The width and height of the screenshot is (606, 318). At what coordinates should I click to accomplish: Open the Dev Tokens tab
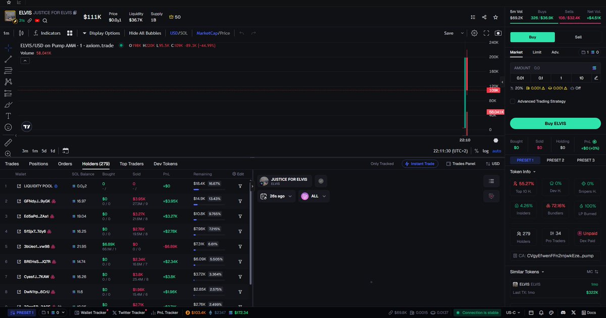point(166,164)
